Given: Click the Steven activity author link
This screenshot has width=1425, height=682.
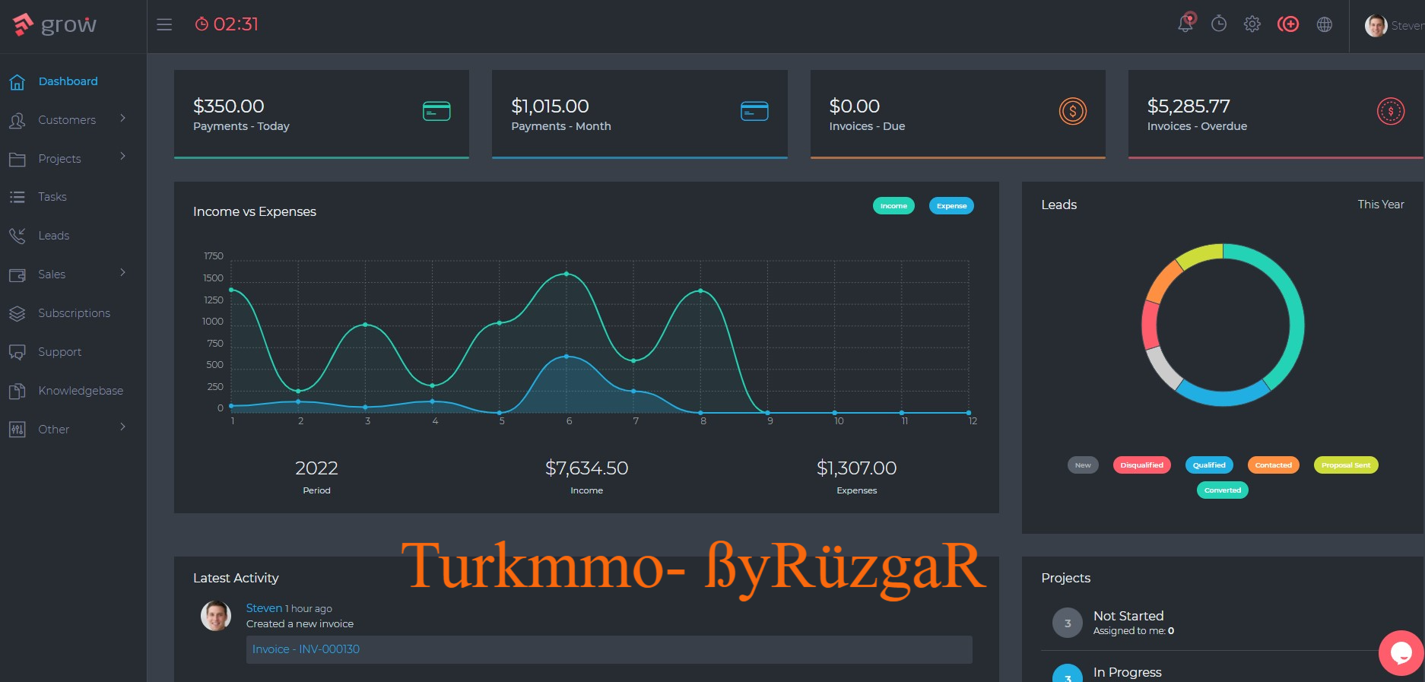Looking at the screenshot, I should coord(264,608).
